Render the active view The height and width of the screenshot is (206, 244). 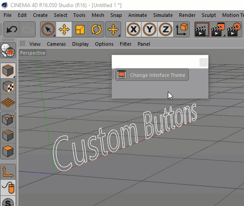tap(202, 29)
